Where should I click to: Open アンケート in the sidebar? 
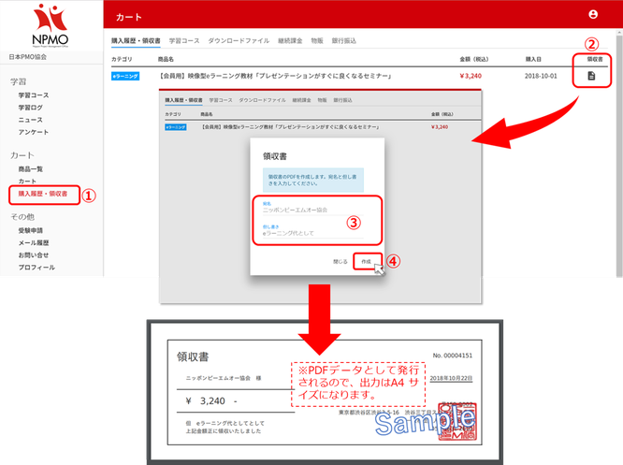34,132
